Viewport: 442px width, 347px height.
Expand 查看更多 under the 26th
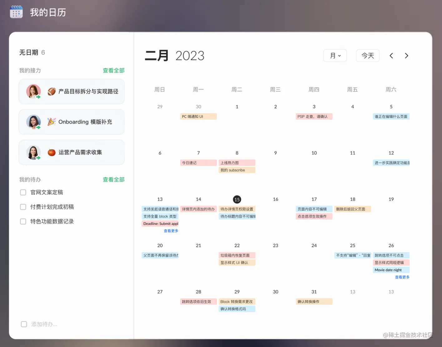[x=402, y=277]
